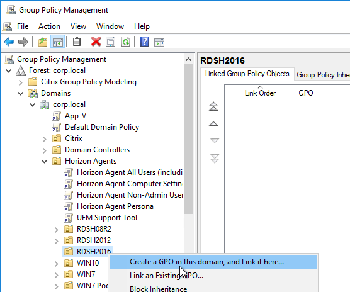Viewport: 350px width, 292px height.
Task: Sort by Link Order column header
Action: point(260,93)
